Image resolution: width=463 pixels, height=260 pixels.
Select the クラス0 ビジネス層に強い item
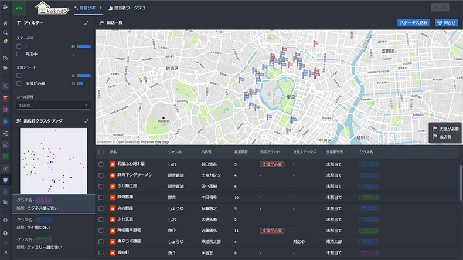[53, 204]
